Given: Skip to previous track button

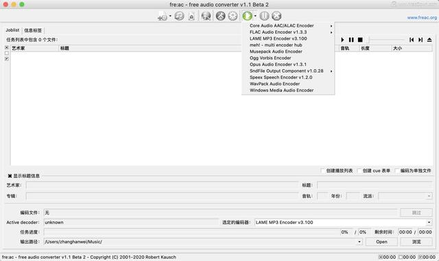Looking at the screenshot, I should (412, 40).
